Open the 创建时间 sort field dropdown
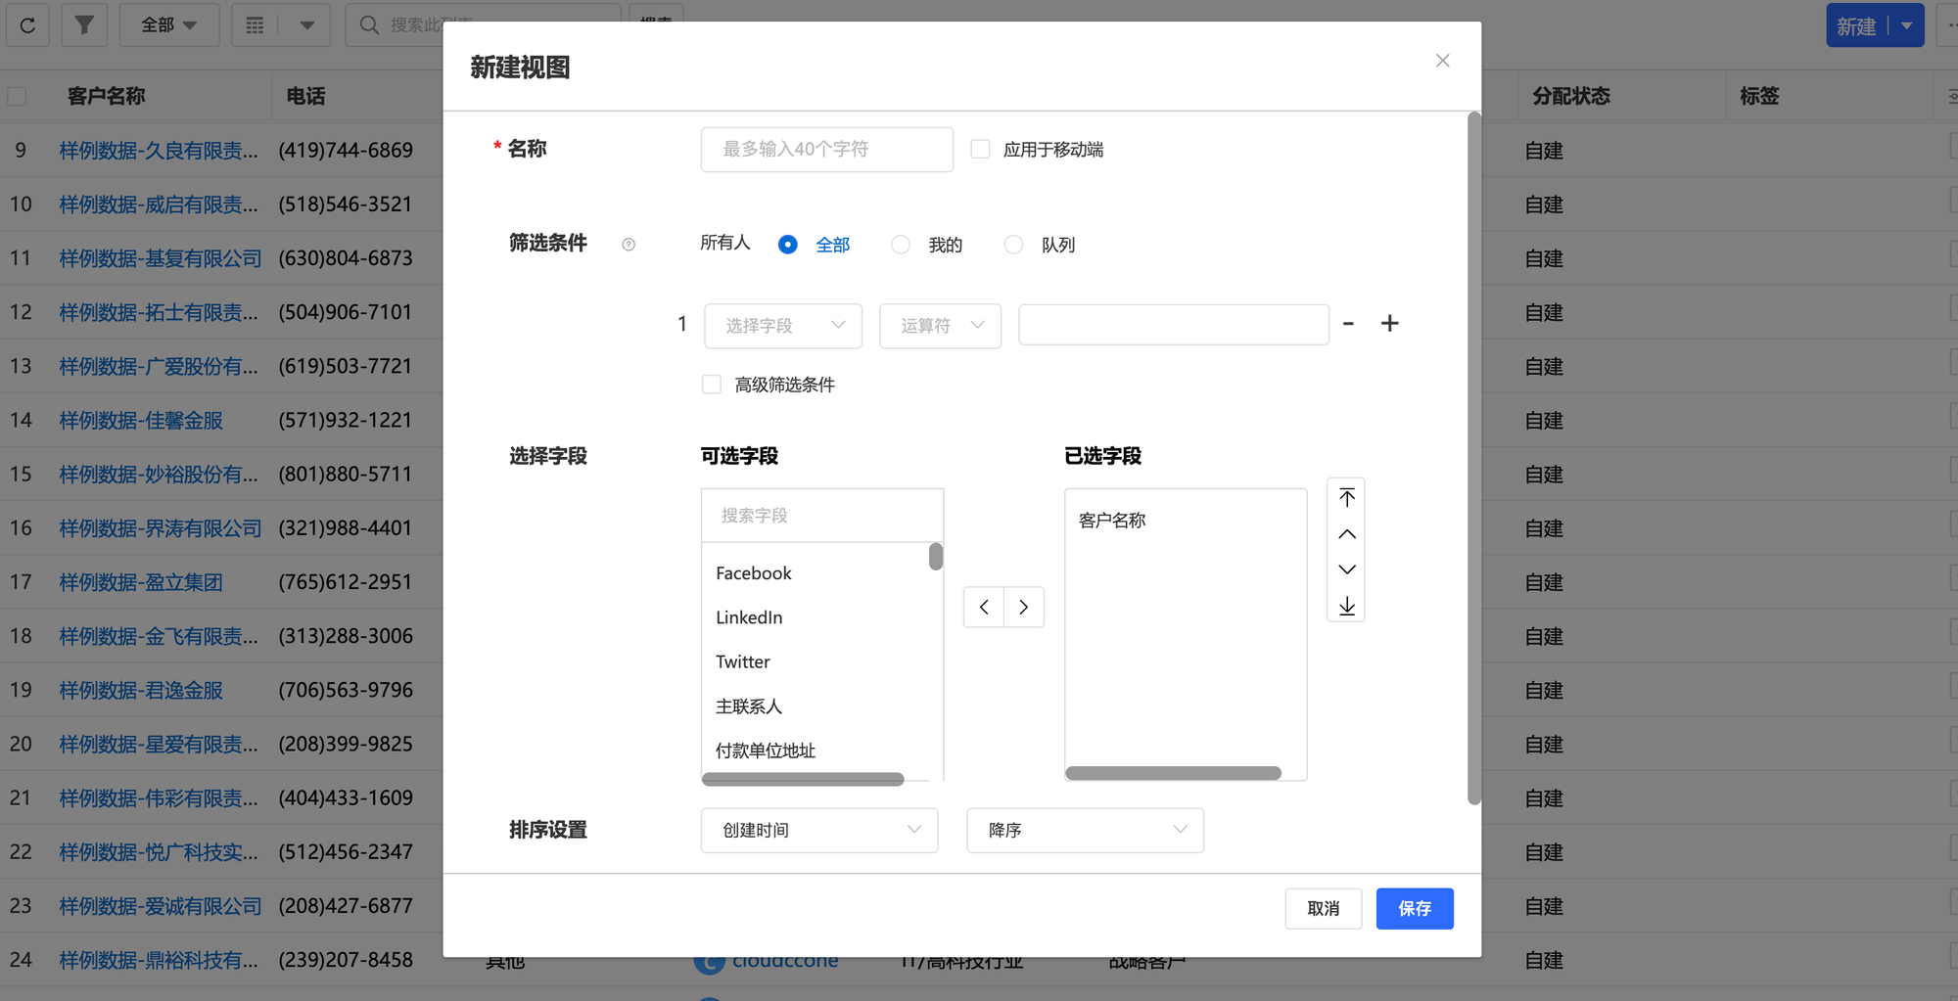The height and width of the screenshot is (1001, 1958). [819, 830]
